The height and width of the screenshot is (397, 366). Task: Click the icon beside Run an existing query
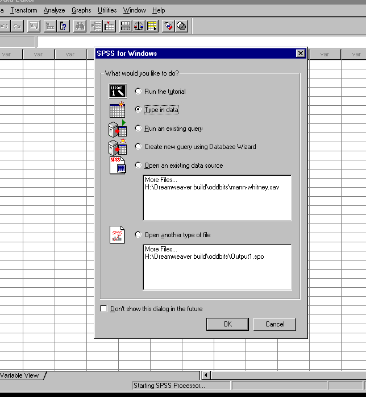[118, 129]
